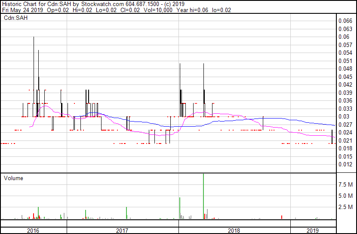Click the 7.5 M volume axis label

click(x=346, y=185)
